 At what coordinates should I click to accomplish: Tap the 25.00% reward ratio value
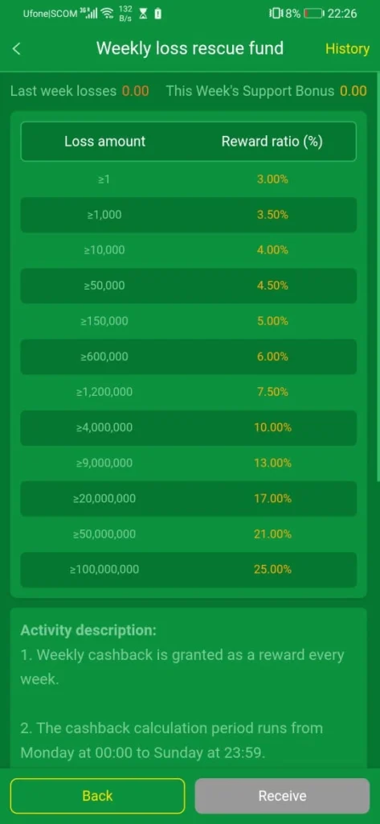tap(272, 569)
